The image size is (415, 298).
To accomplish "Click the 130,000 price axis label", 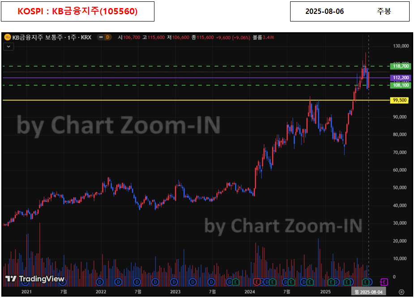I will point(401,46).
